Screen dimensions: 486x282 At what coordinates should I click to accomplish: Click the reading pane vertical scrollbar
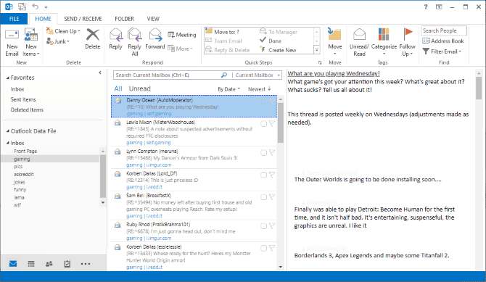coord(479,88)
